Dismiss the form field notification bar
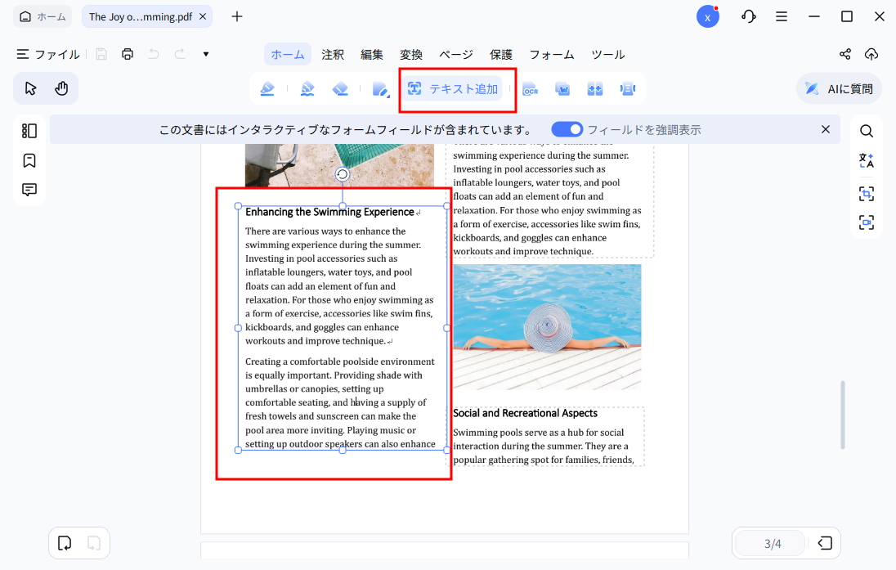Image resolution: width=896 pixels, height=570 pixels. coord(825,129)
